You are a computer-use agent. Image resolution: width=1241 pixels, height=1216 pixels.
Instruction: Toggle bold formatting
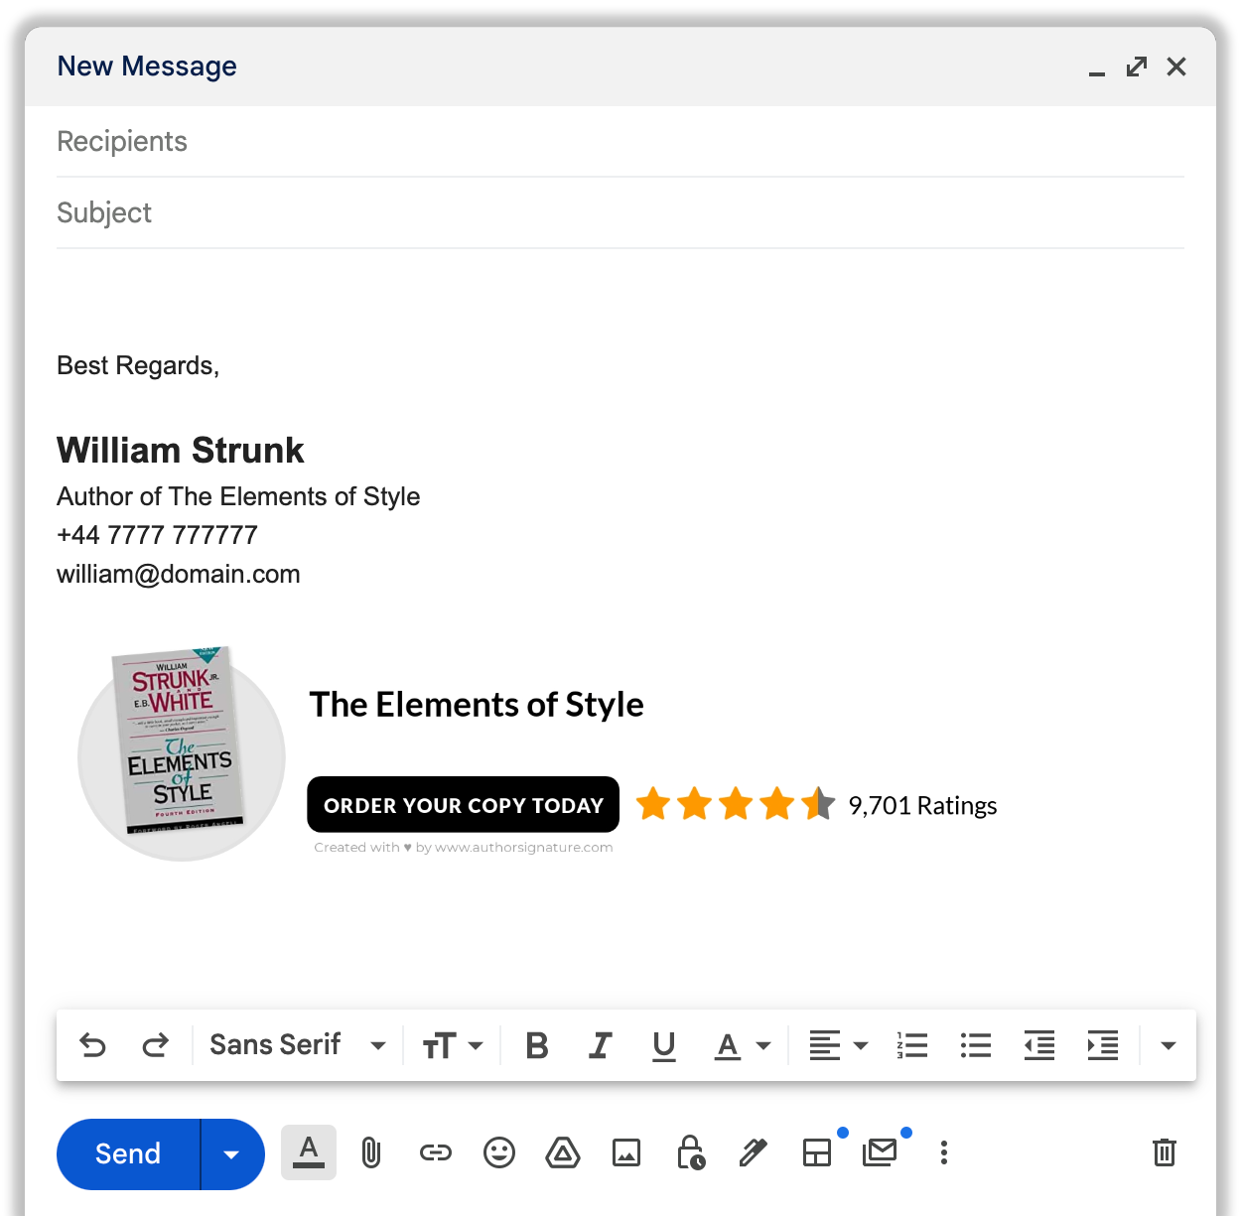click(x=537, y=1045)
